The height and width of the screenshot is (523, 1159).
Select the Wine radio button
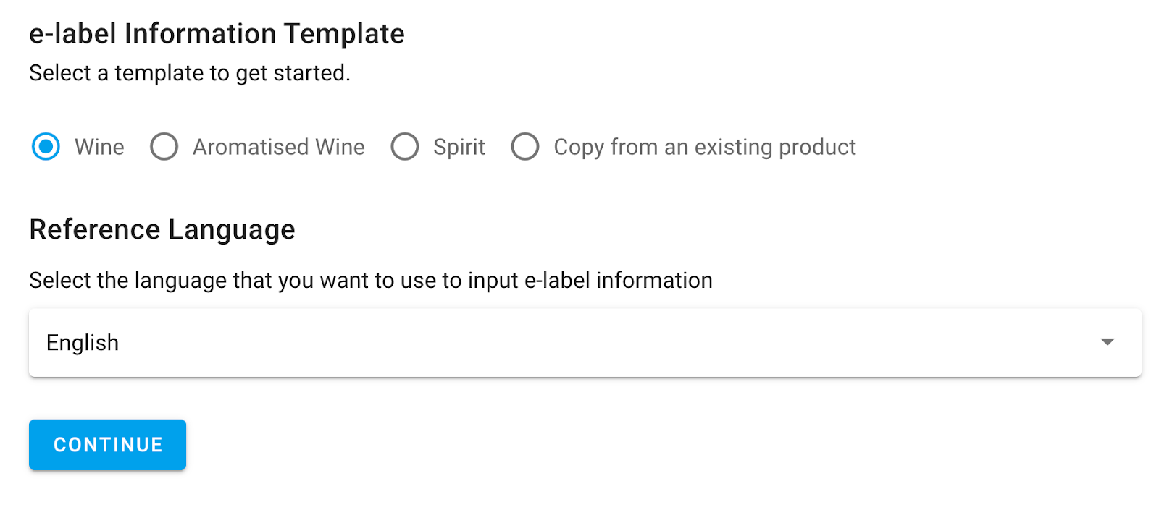46,147
